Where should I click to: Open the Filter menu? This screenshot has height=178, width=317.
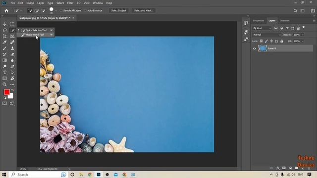pyautogui.click(x=70, y=3)
